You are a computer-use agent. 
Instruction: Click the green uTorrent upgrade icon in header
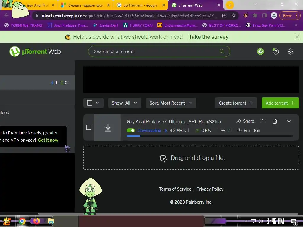point(260,51)
